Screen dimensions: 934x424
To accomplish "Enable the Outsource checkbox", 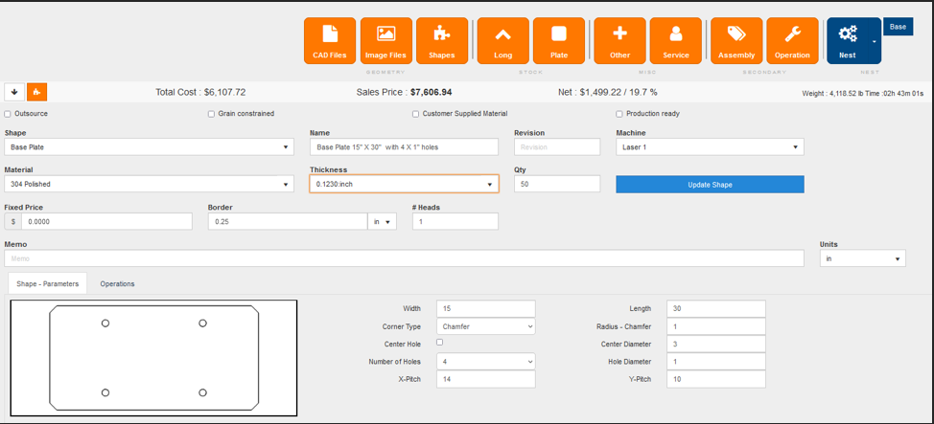I will (x=9, y=114).
